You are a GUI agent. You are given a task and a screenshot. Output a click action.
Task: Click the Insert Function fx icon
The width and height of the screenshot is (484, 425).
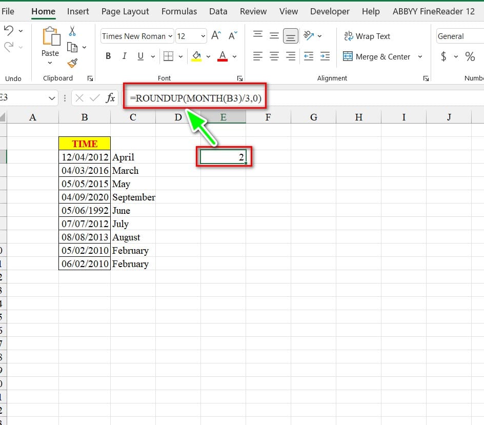pyautogui.click(x=110, y=98)
